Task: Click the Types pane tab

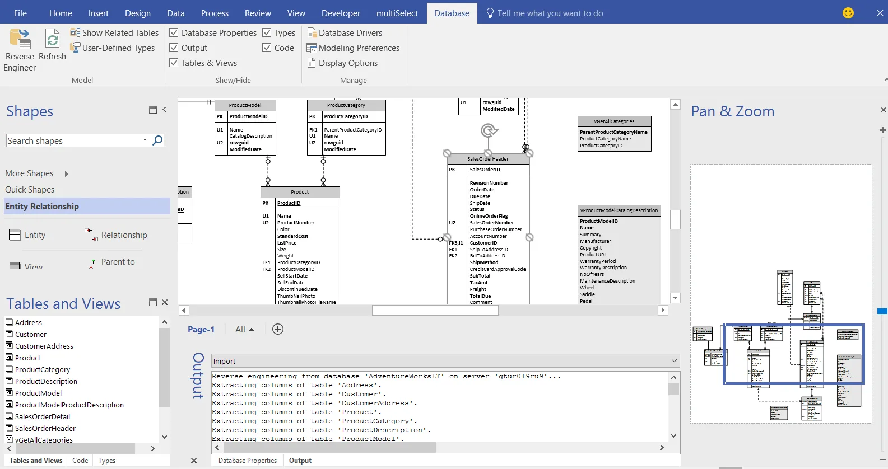Action: pyautogui.click(x=106, y=461)
